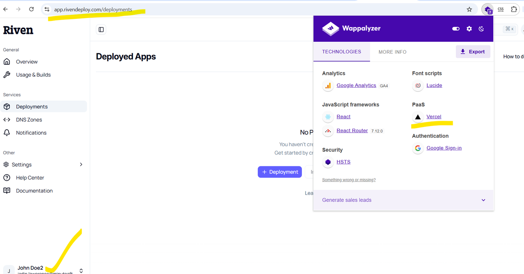
Task: Bookmark this page with the star icon
Action: click(x=470, y=9)
